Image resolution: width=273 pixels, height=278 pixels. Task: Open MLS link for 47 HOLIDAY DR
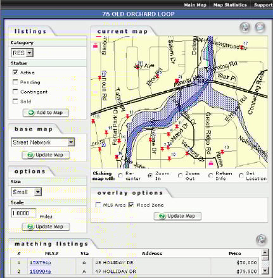pyautogui.click(x=41, y=271)
